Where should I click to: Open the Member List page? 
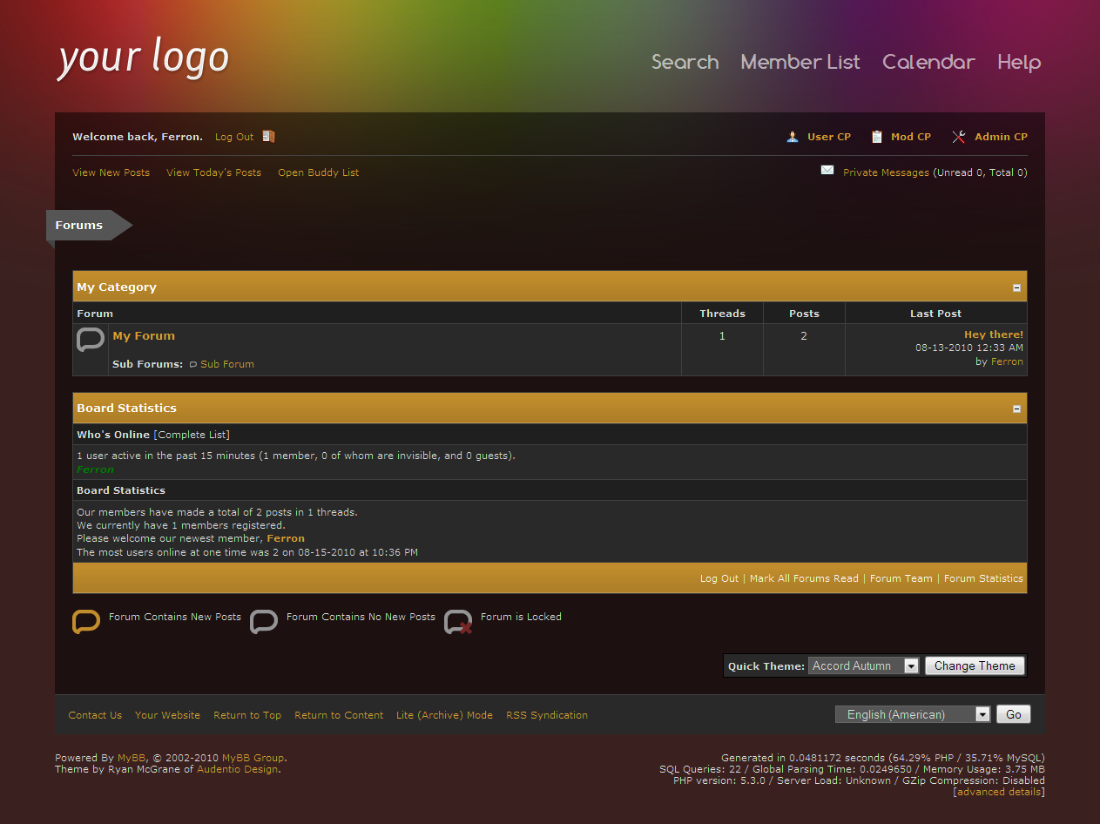pos(800,63)
